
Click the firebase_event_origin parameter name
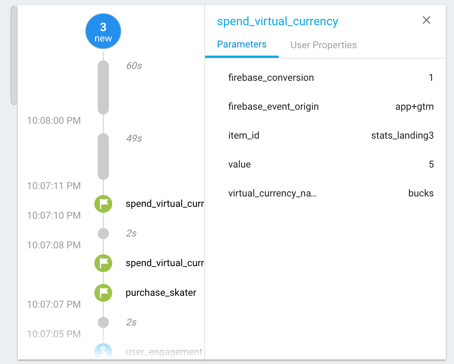pos(273,107)
